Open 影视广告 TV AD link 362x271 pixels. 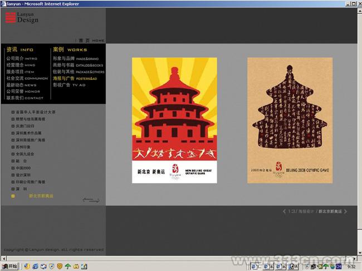[69, 85]
